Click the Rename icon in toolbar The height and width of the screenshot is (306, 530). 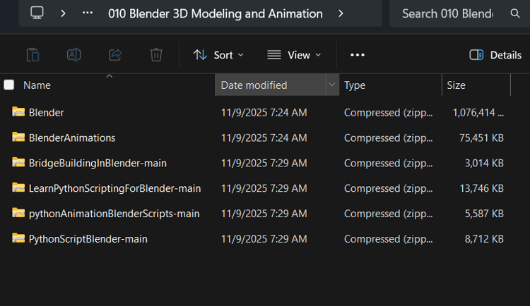point(73,55)
